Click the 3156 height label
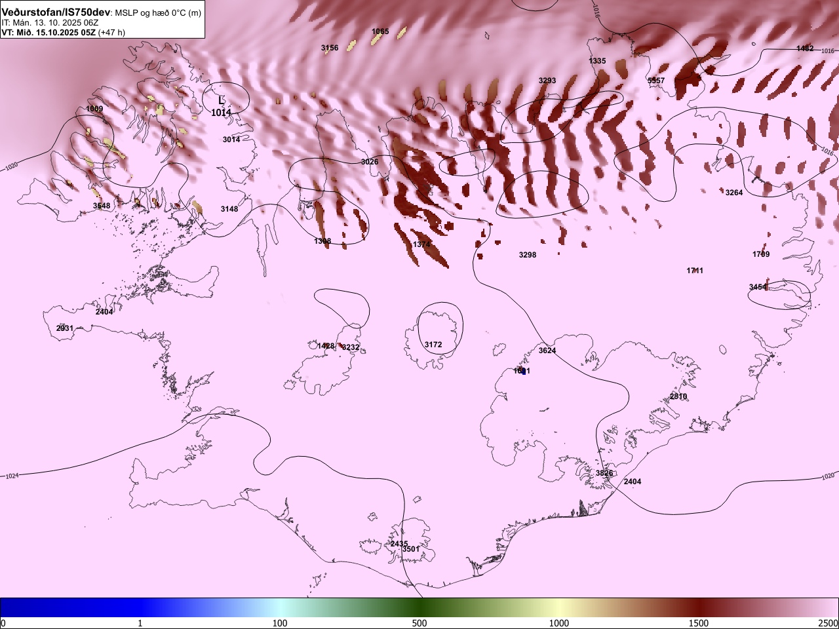Viewport: 839px width, 629px height. (330, 48)
